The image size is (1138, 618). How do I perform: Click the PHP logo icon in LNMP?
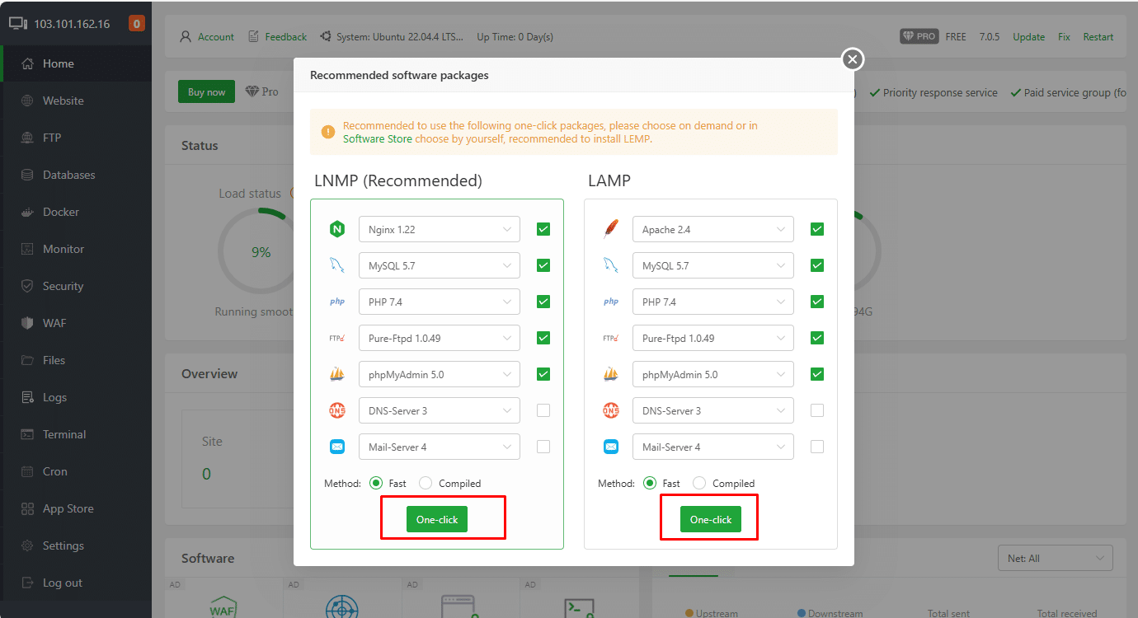coord(337,302)
